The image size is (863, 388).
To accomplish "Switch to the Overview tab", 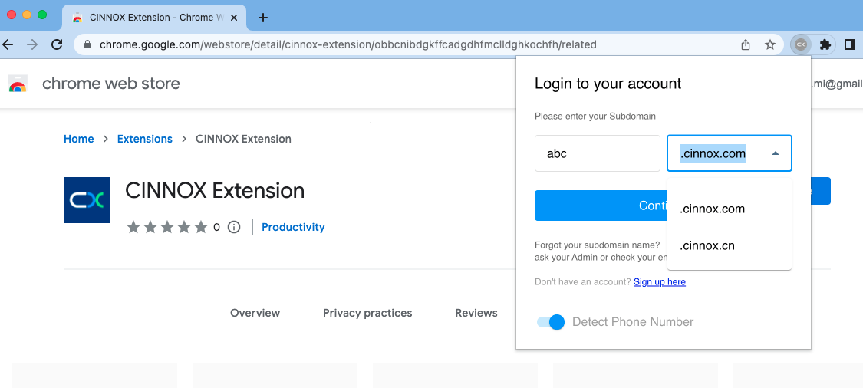I will 255,313.
